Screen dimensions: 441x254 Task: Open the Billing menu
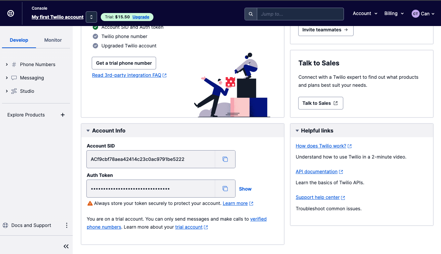pos(394,13)
